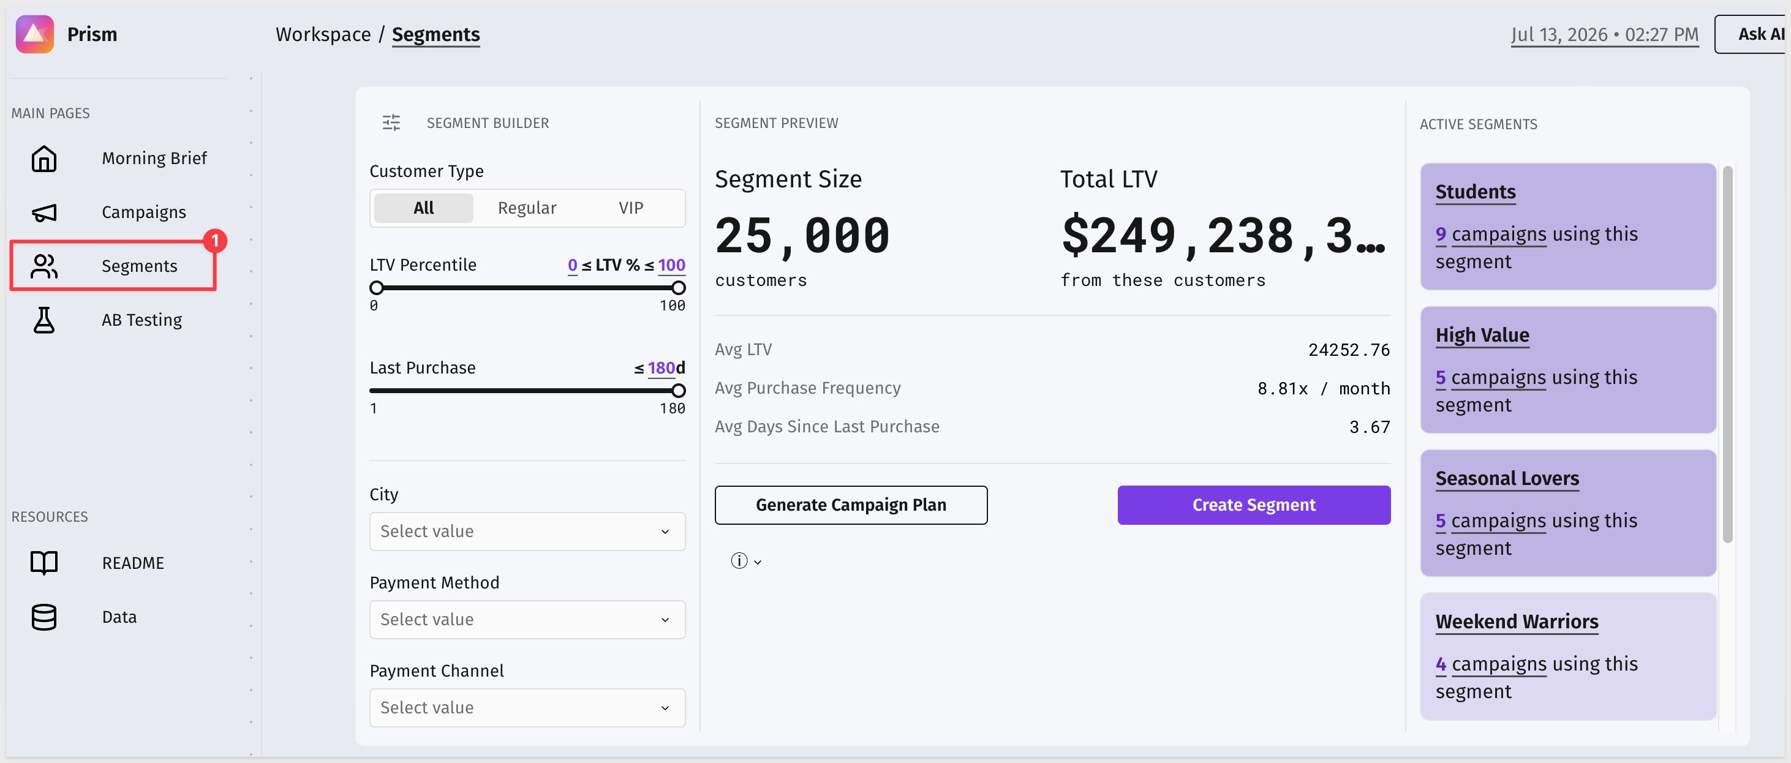Select the VIP customer type

(x=631, y=208)
